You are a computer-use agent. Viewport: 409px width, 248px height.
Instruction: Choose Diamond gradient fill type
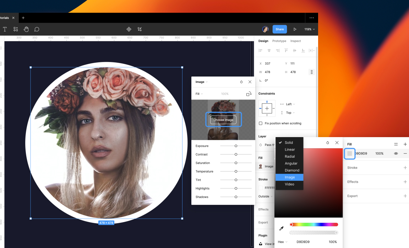pos(289,170)
